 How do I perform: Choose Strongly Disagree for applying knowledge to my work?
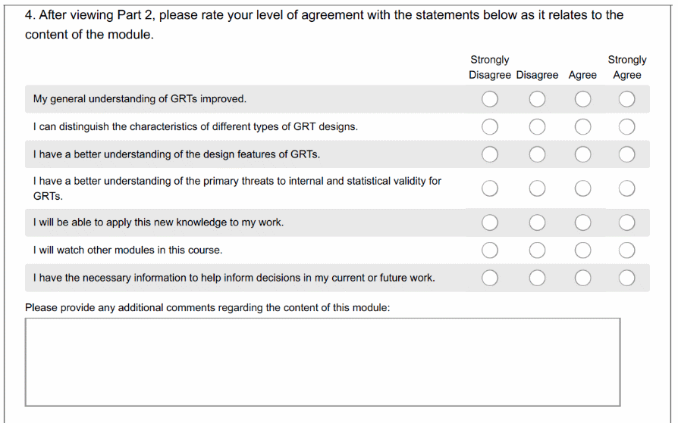pos(490,222)
